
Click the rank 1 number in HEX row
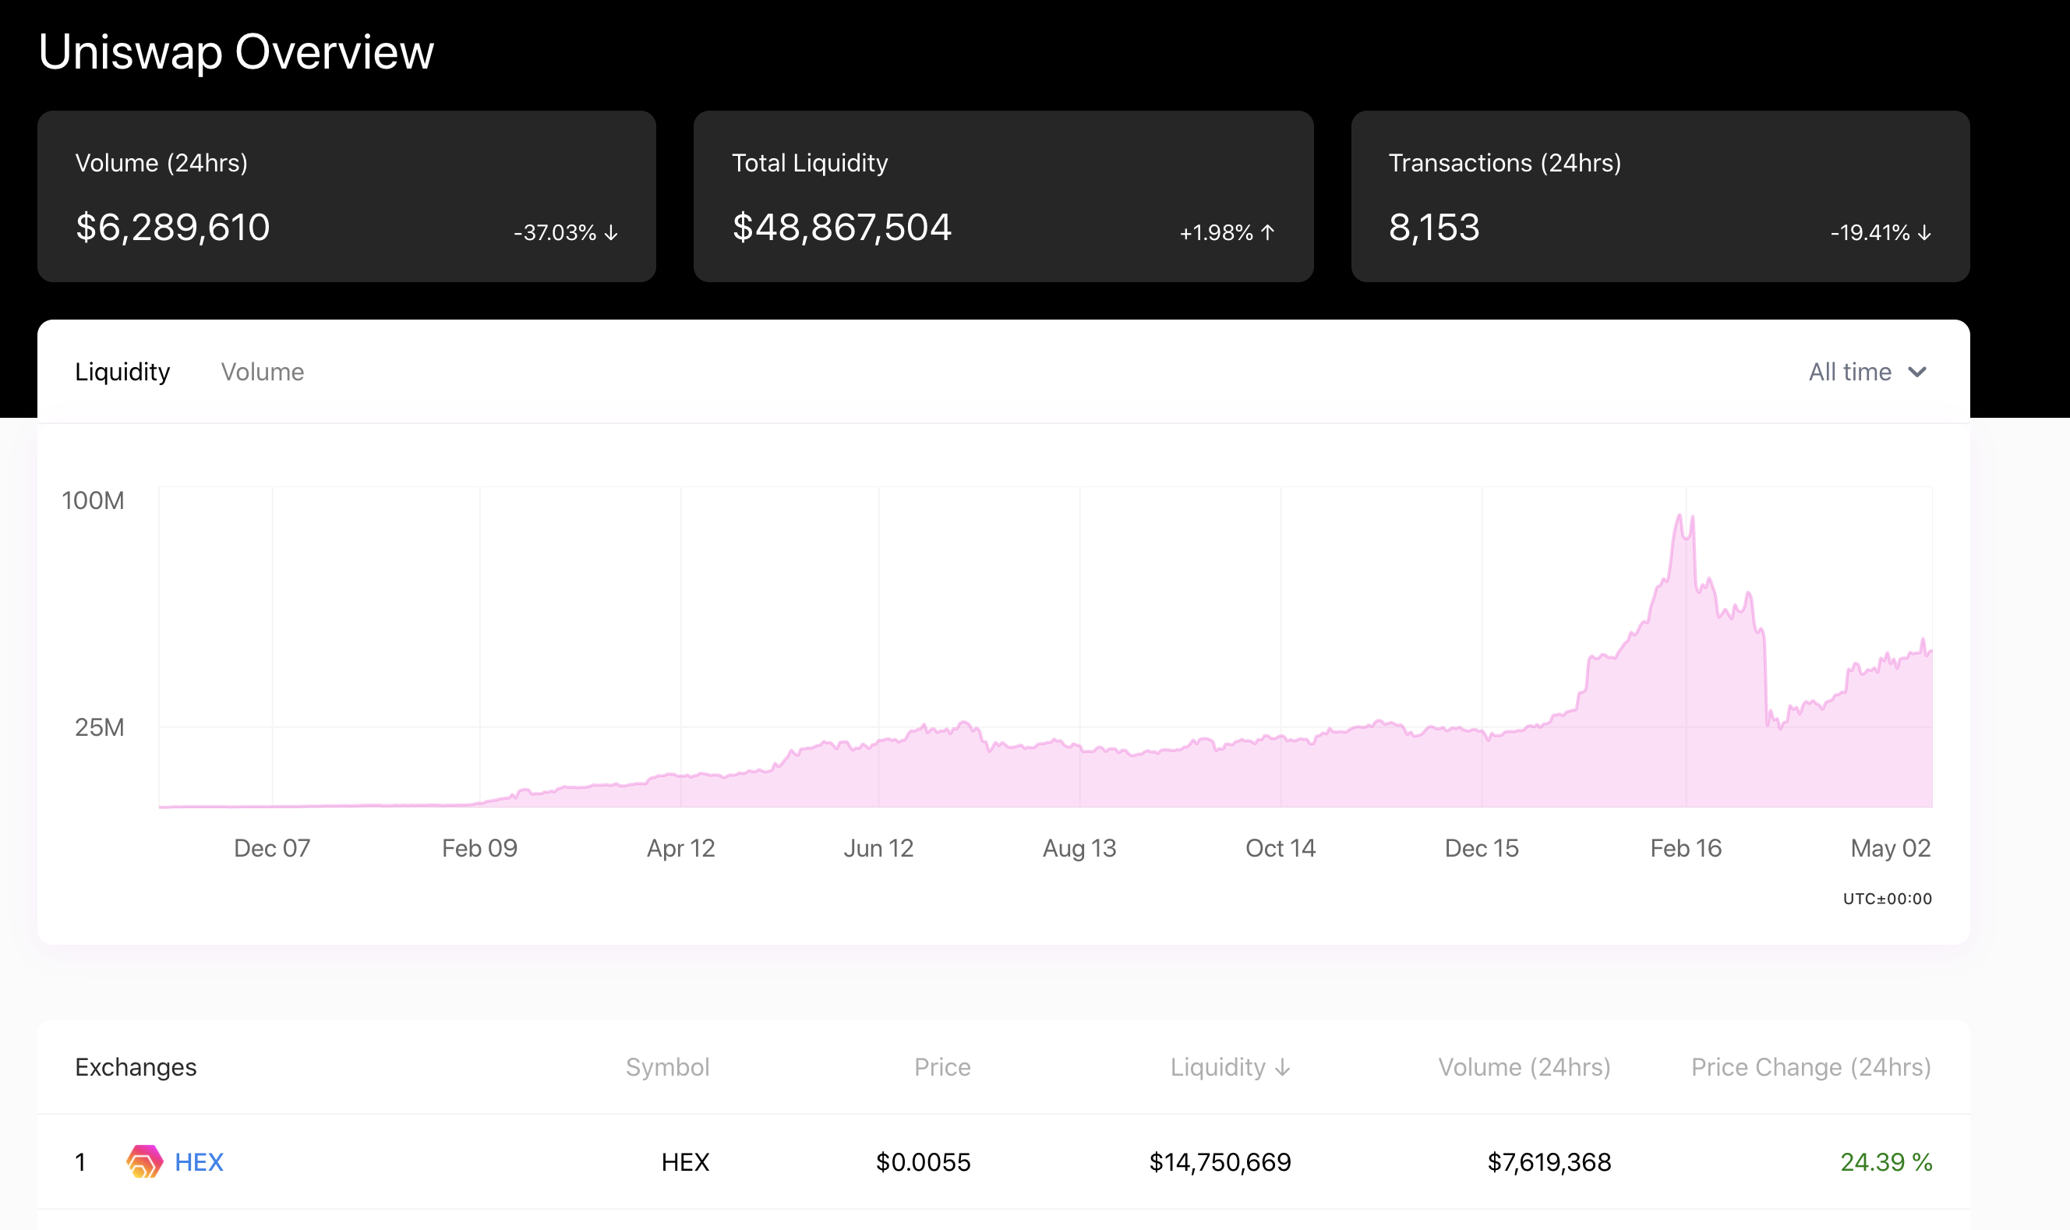[80, 1162]
